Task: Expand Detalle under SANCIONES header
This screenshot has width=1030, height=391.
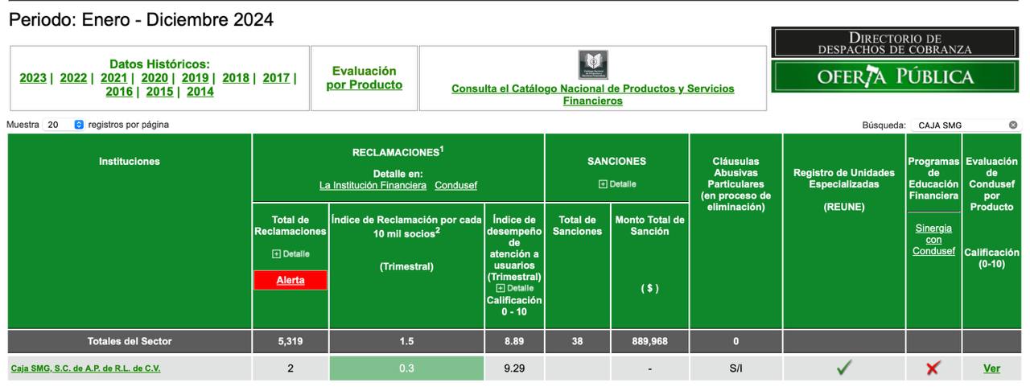Action: 616,184
